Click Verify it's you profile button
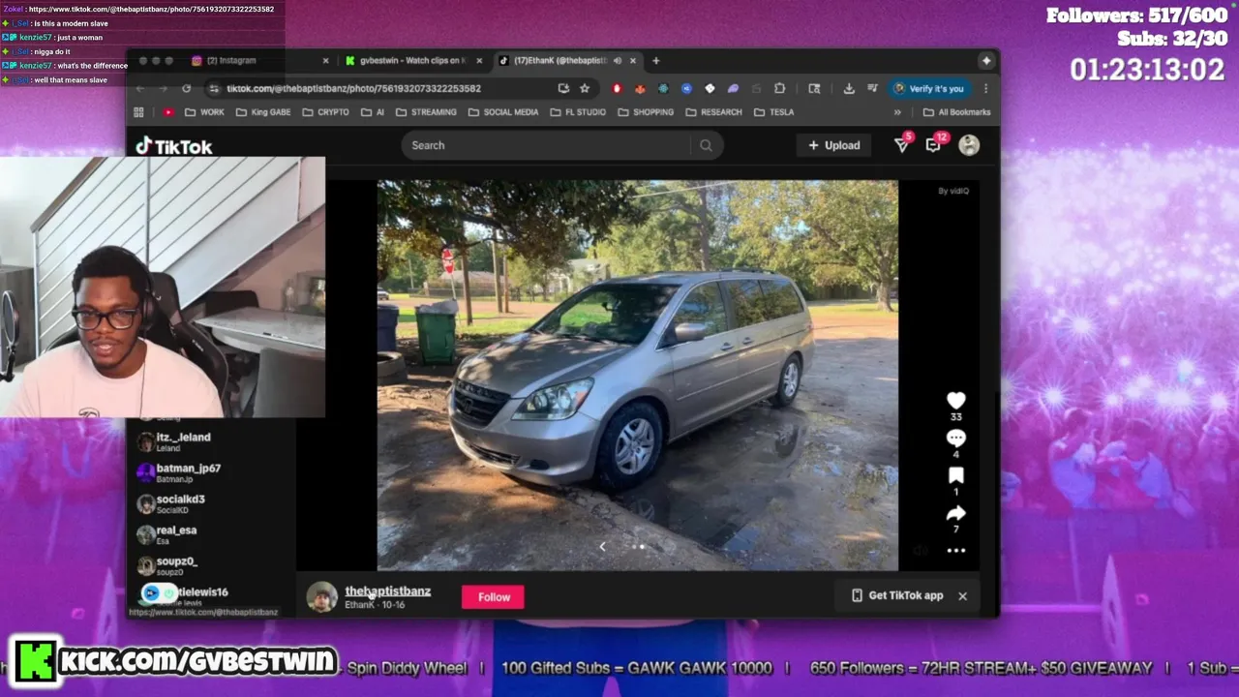The image size is (1239, 697). pos(927,88)
